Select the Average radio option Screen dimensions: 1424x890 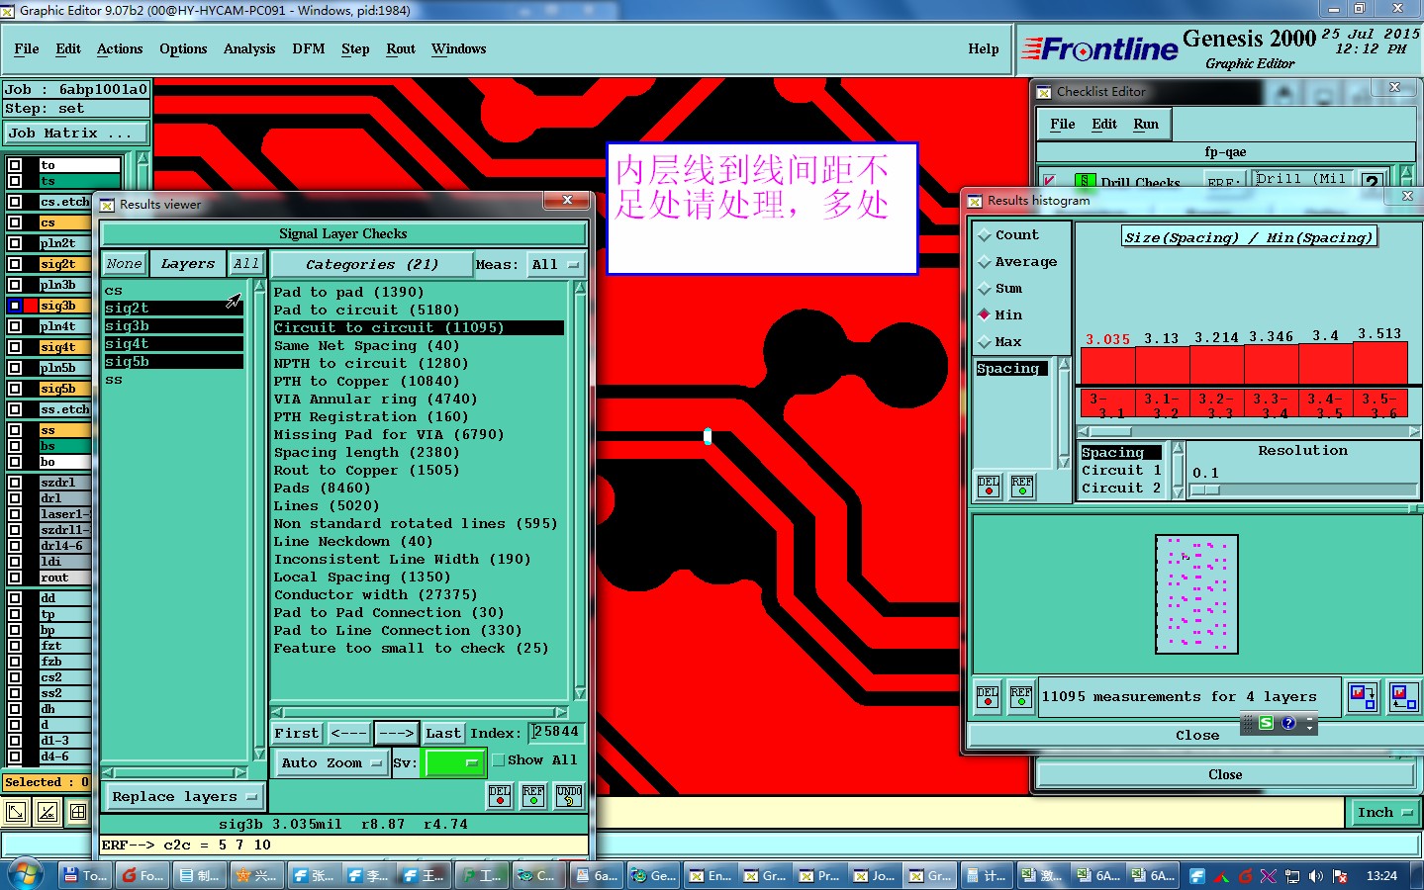(x=985, y=262)
